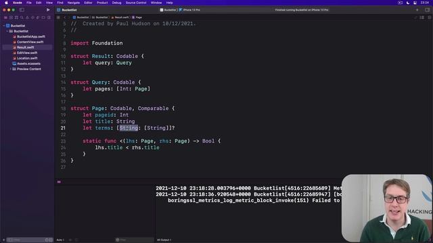Show the Project navigator tab icon
433x243 pixels.
(5, 18)
